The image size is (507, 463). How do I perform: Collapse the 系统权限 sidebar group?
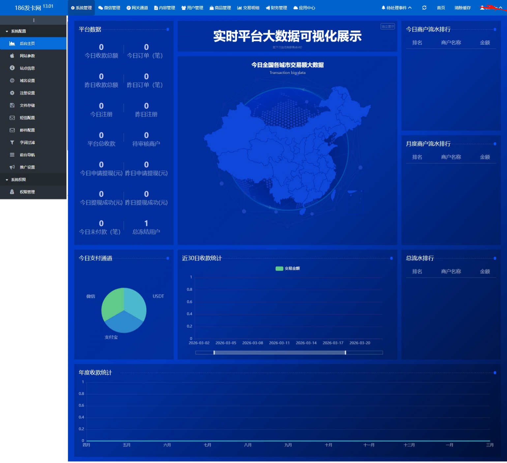[18, 180]
